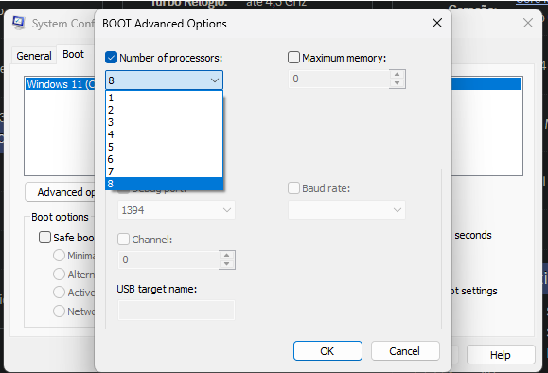
Task: Select 4 from the processors list
Action: click(x=164, y=134)
